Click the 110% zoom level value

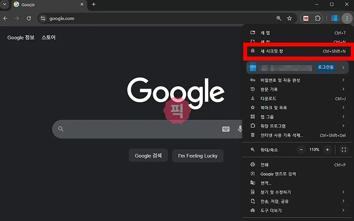tap(314, 150)
